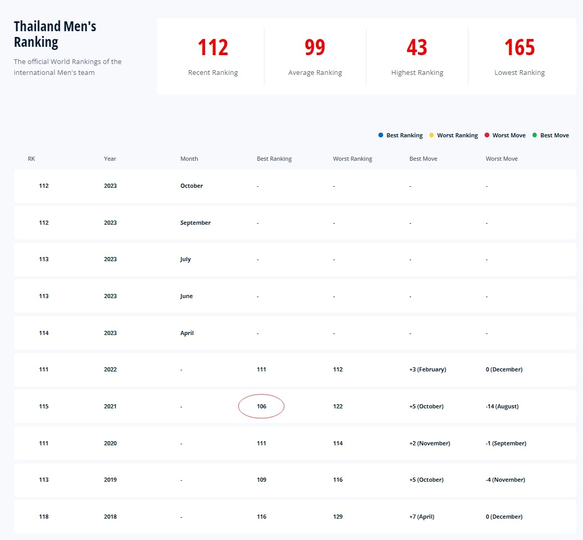This screenshot has width=583, height=540.
Task: Click the Year column header
Action: pos(110,159)
